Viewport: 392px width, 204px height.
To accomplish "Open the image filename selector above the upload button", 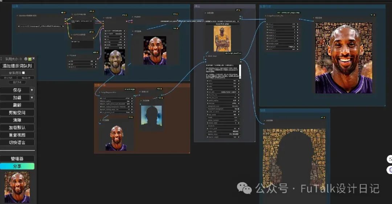I will tap(222, 21).
